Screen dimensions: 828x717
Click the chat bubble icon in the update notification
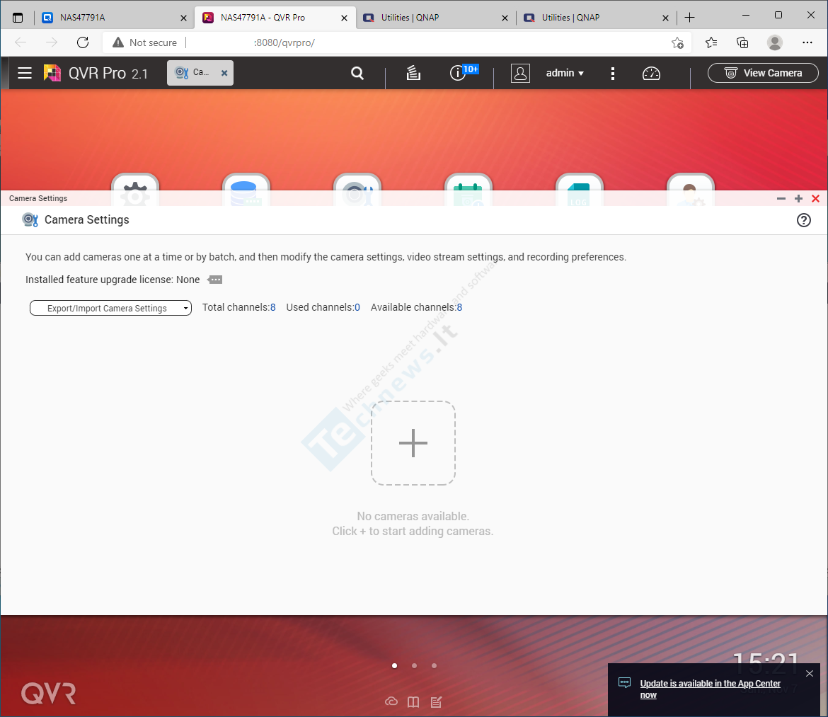[x=624, y=683]
